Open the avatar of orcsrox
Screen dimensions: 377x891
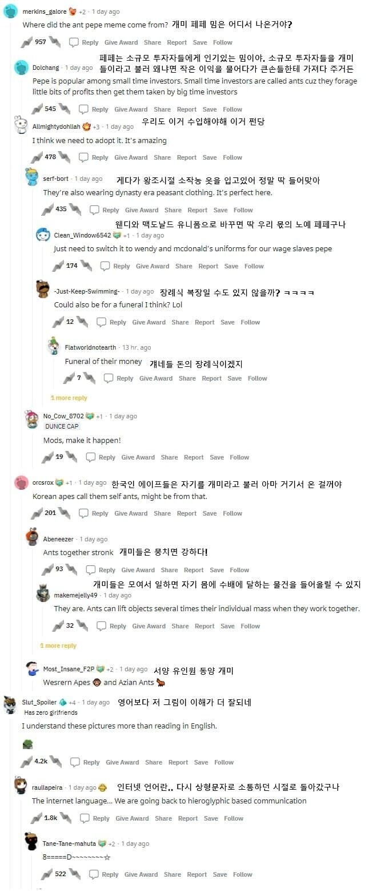(x=21, y=482)
